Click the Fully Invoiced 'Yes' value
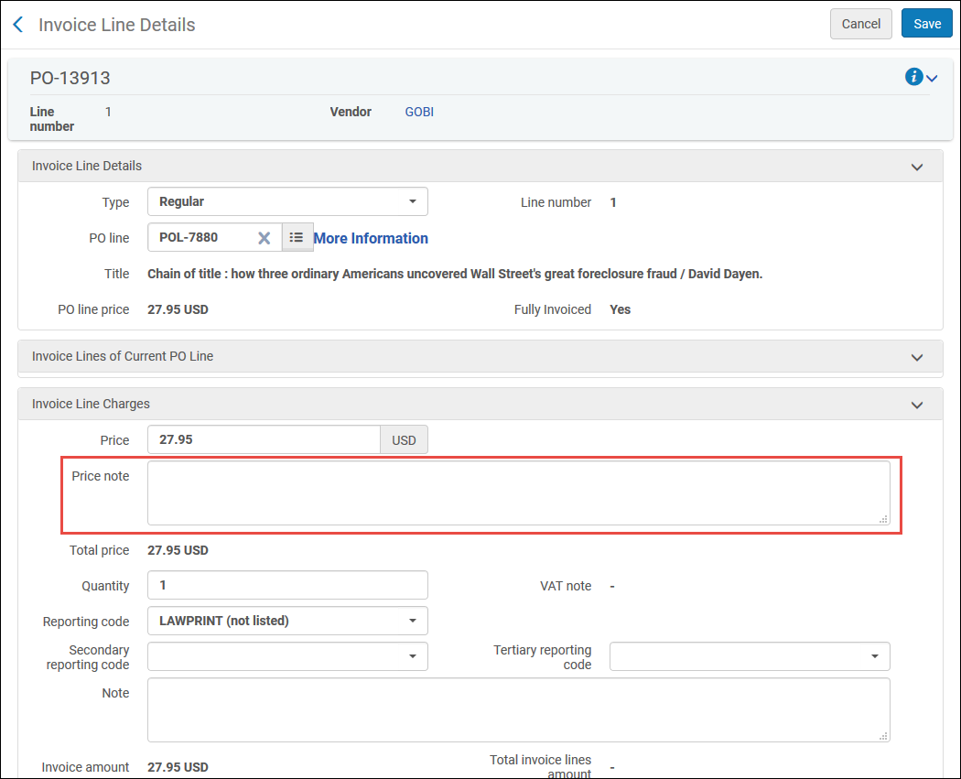The width and height of the screenshot is (961, 779). [621, 309]
